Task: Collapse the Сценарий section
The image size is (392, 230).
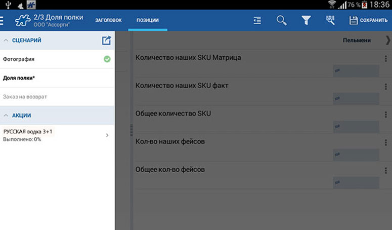Action: click(x=6, y=41)
